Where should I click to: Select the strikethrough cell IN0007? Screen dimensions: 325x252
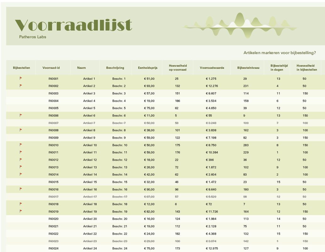[53, 123]
